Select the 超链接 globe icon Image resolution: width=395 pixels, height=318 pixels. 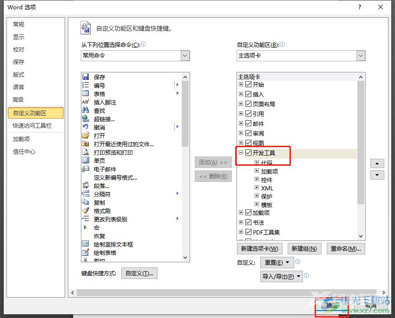click(x=86, y=118)
